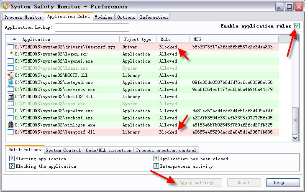Select the logonui.exe row path
The width and height of the screenshot is (305, 192).
pos(54,61)
